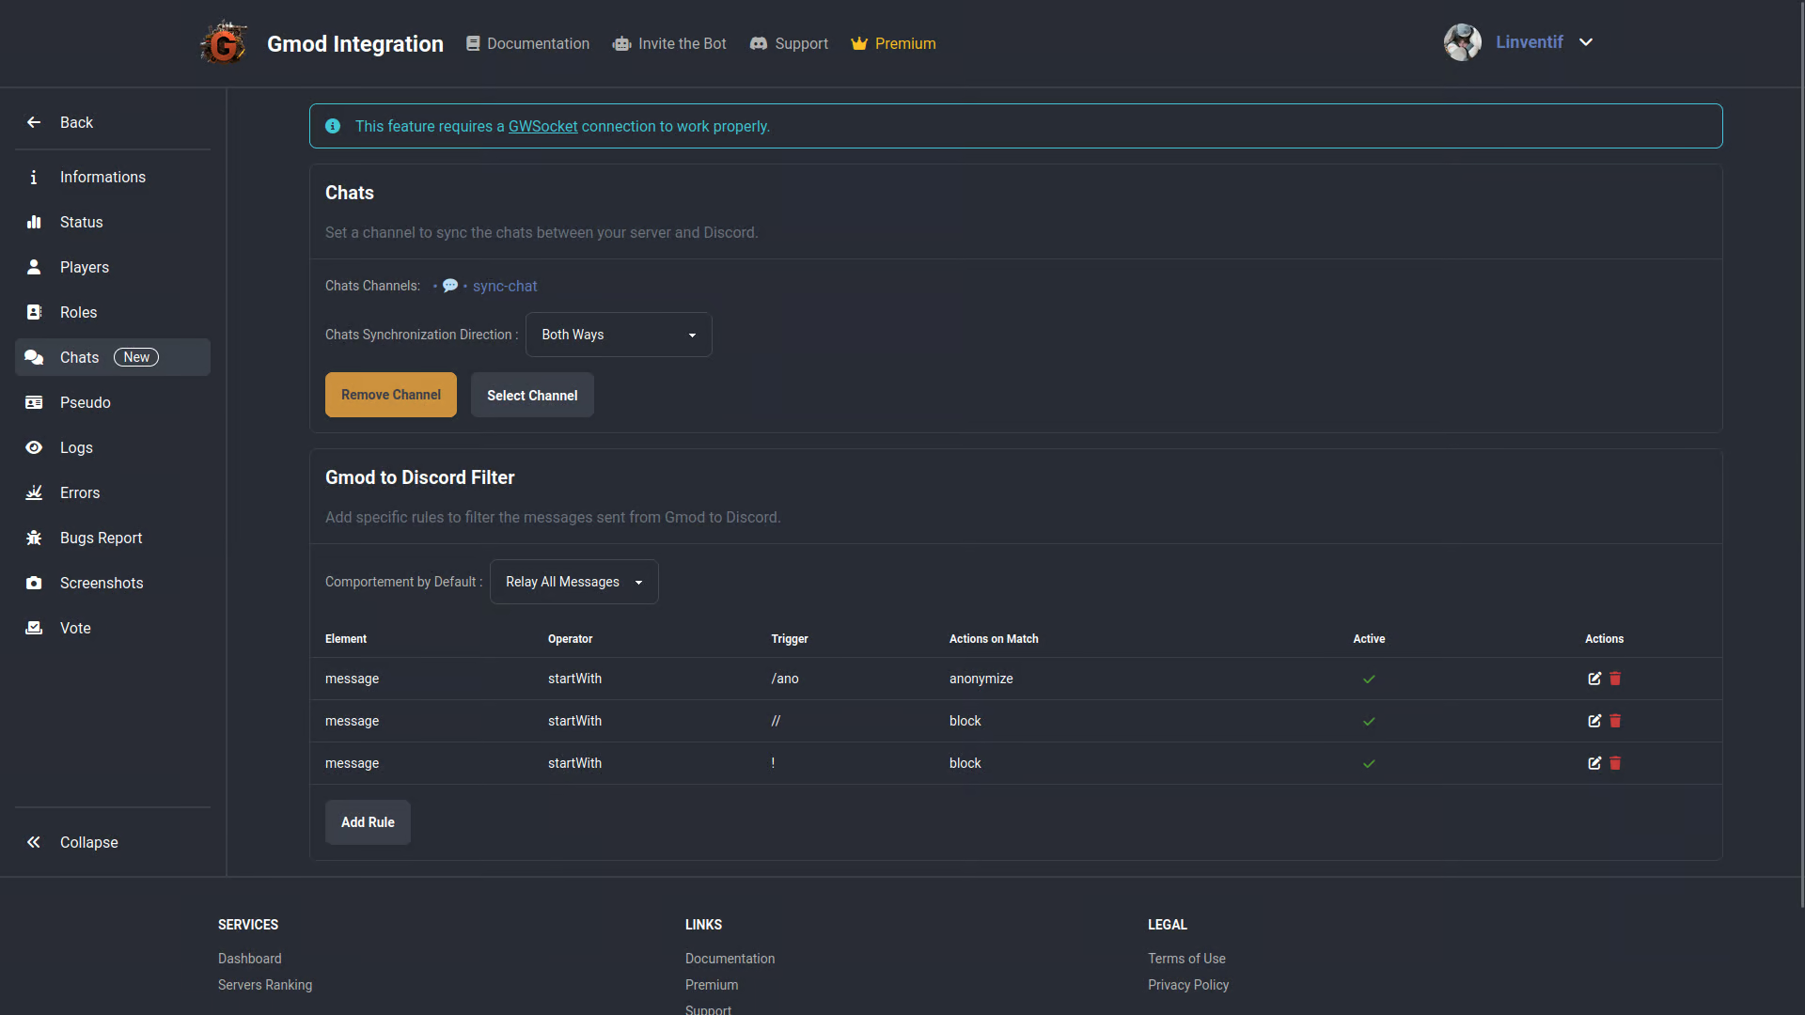Click the Screenshots camera icon

pos(34,583)
